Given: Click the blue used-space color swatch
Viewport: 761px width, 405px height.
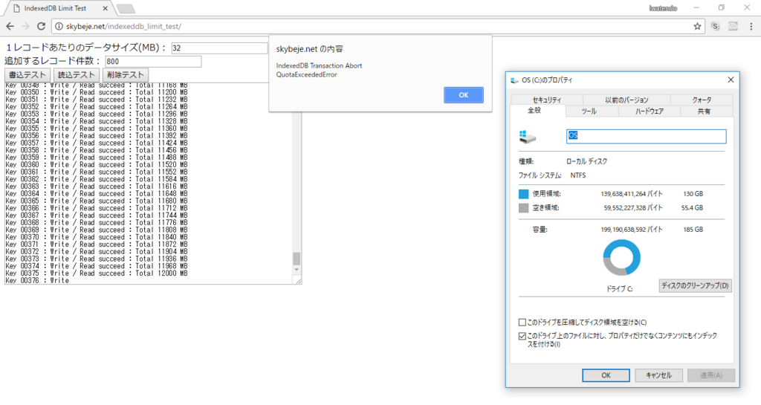Looking at the screenshot, I should (x=523, y=194).
